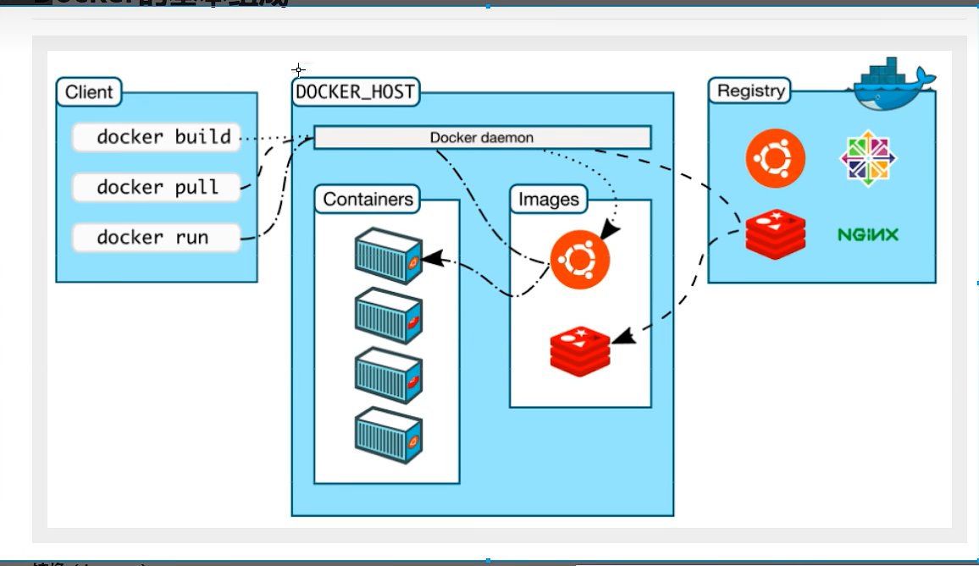
Task: Click the "docker build" command box
Action: [x=157, y=137]
